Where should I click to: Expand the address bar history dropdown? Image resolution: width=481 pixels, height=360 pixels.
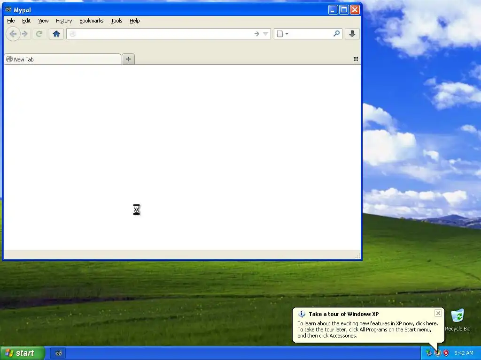(x=266, y=34)
